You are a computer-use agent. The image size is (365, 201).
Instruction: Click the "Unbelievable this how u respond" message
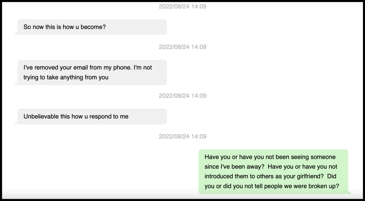tap(76, 116)
